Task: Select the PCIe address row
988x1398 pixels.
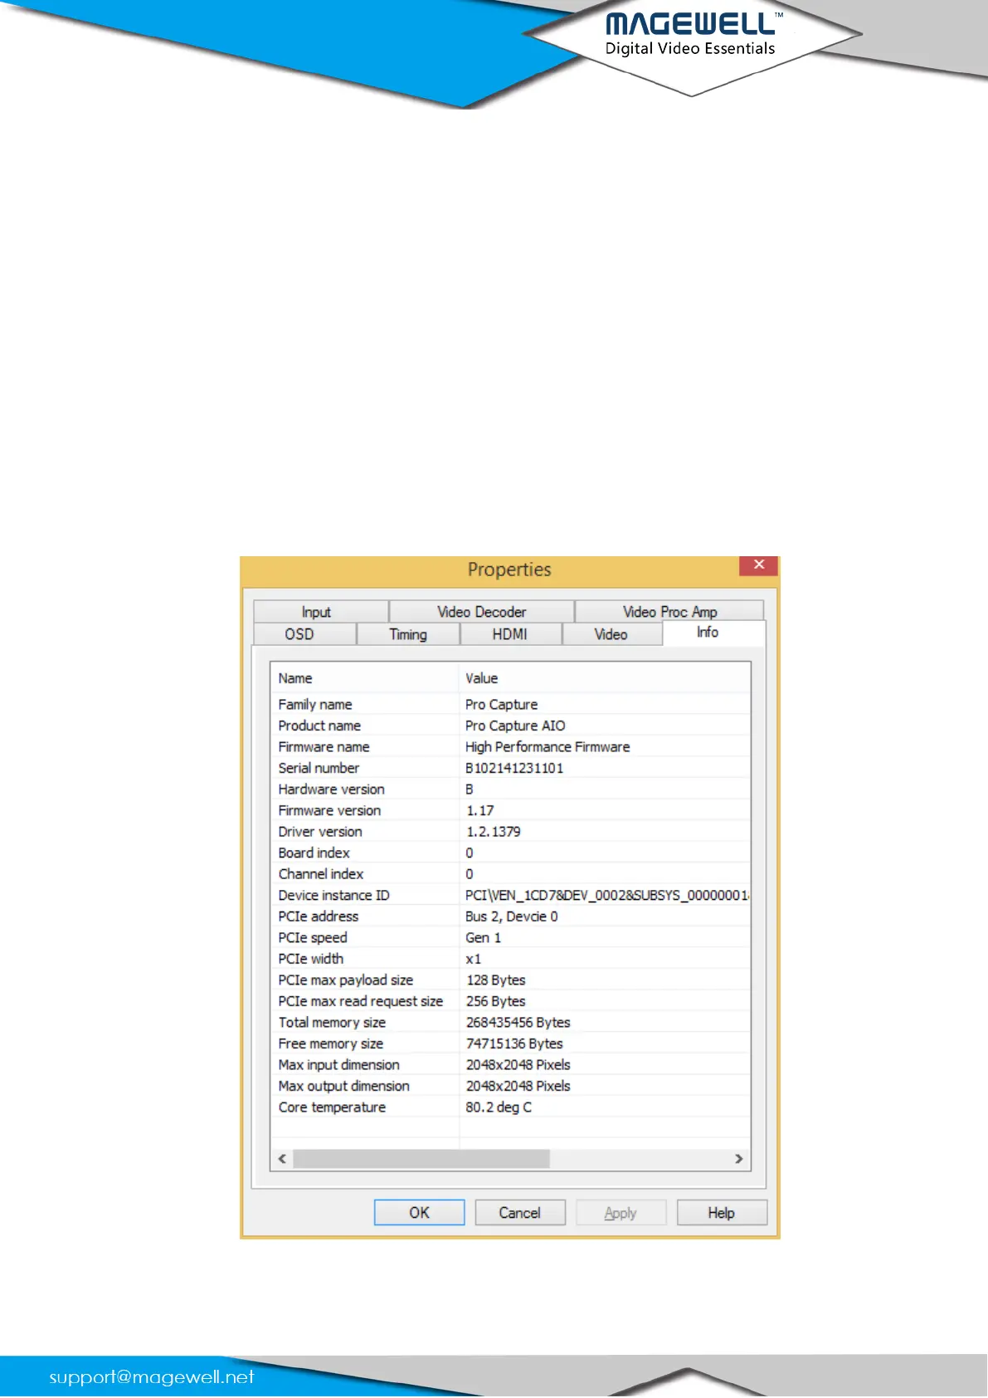Action: pyautogui.click(x=511, y=917)
